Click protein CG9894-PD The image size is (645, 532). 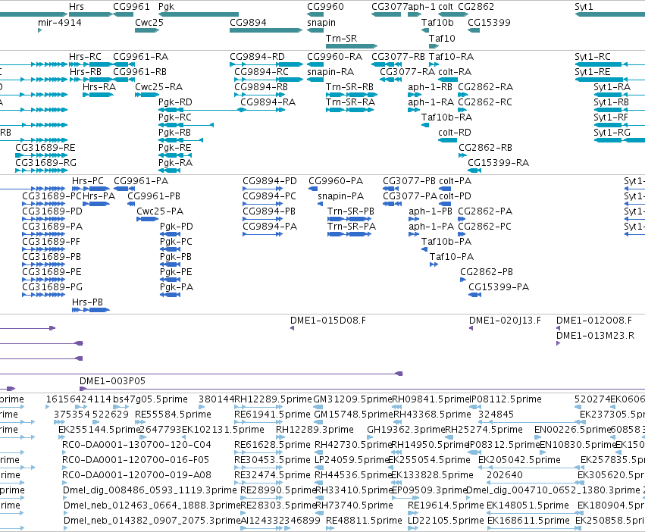click(269, 181)
